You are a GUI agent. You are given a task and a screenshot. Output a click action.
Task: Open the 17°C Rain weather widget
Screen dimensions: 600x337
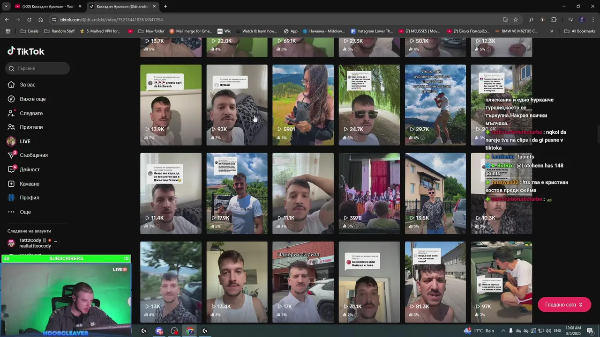(x=479, y=331)
